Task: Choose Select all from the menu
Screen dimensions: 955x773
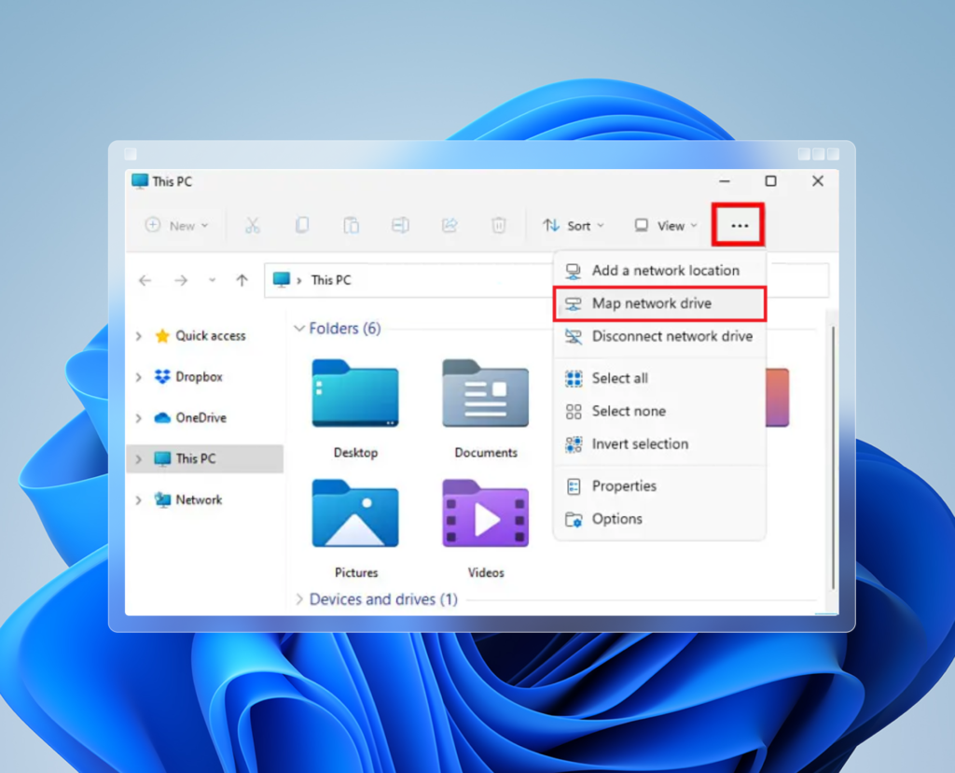Action: (619, 378)
